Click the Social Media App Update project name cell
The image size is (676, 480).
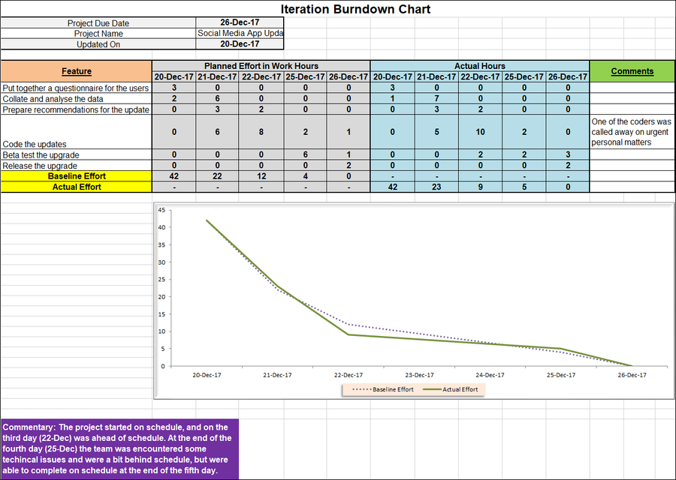pyautogui.click(x=239, y=33)
